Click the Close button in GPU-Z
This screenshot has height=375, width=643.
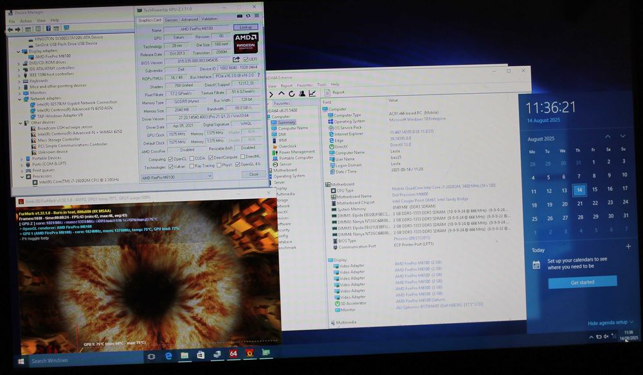click(x=253, y=174)
